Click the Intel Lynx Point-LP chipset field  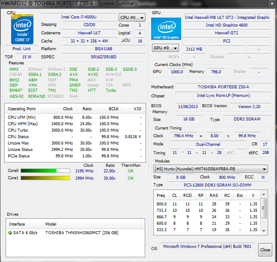click(x=223, y=96)
